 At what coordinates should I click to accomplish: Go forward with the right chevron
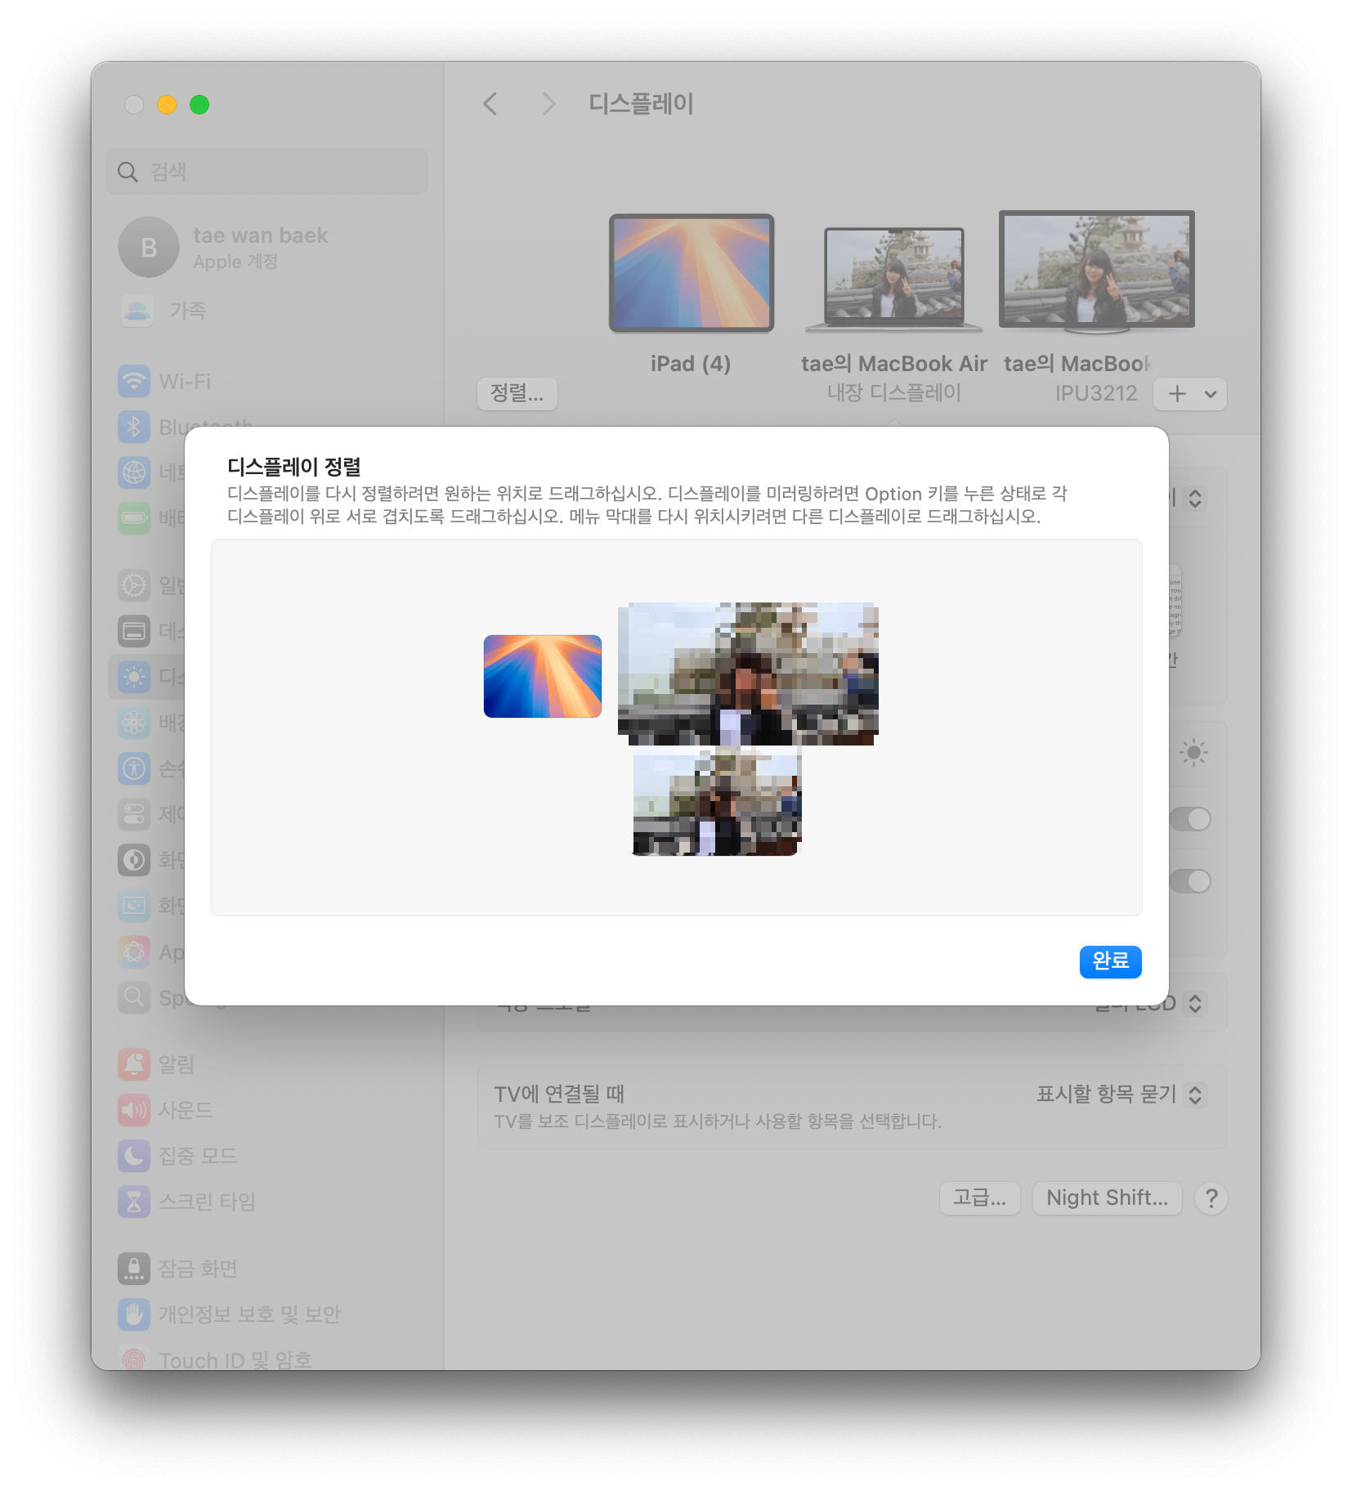[548, 104]
